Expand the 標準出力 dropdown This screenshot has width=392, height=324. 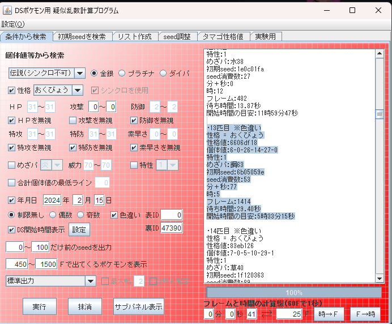pyautogui.click(x=90, y=282)
